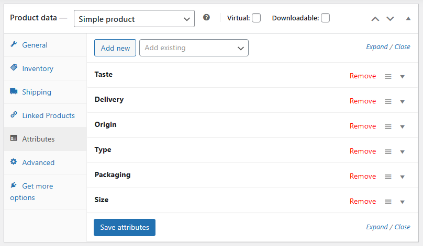This screenshot has height=246, width=423.
Task: Click the drag handle icon for Packaging
Action: pyautogui.click(x=388, y=177)
